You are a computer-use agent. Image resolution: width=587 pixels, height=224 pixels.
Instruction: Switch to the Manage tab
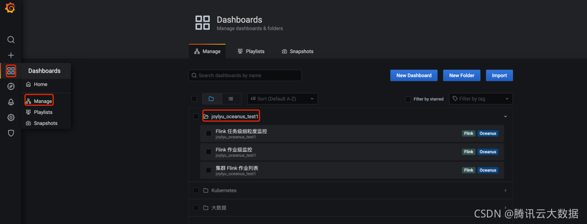(x=208, y=52)
